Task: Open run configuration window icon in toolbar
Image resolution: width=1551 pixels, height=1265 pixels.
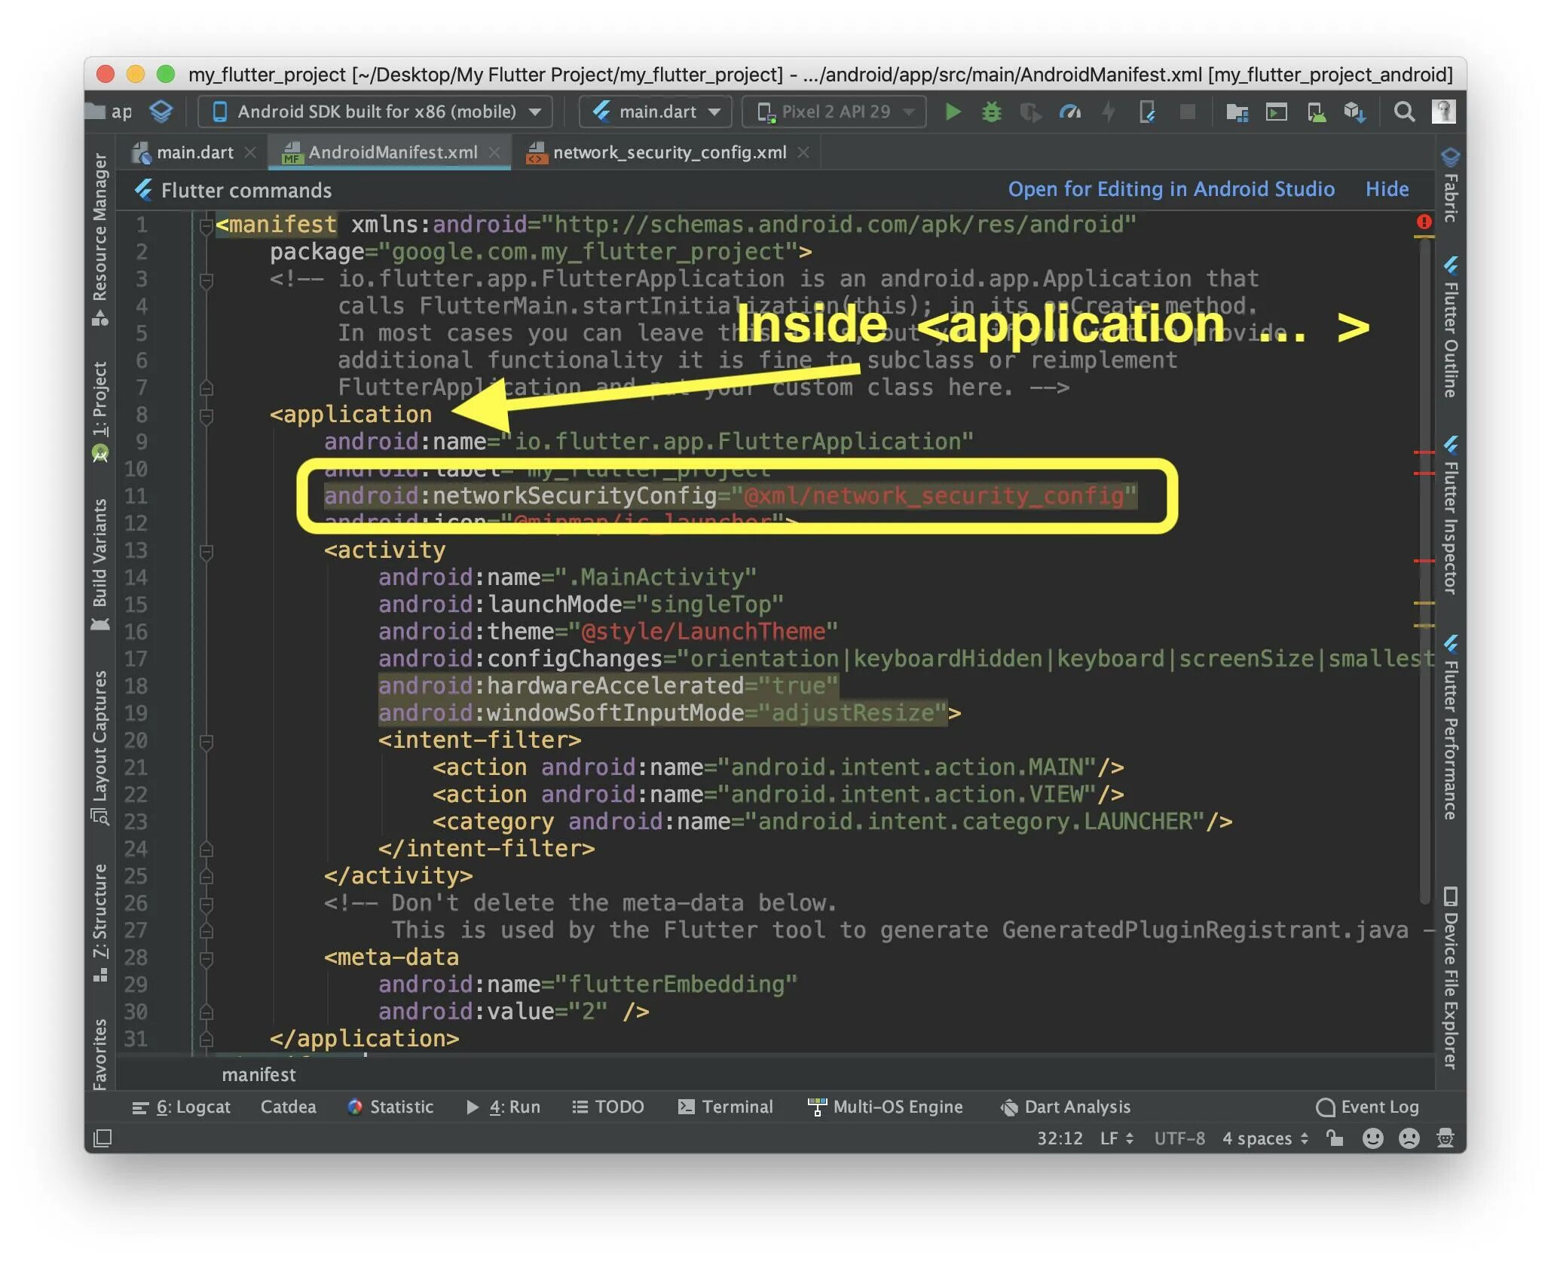Action: tap(1276, 112)
